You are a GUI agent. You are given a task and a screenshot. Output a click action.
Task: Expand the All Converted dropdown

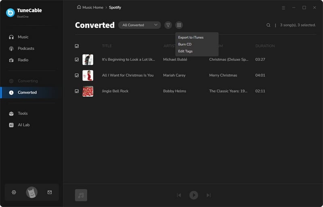pos(139,25)
